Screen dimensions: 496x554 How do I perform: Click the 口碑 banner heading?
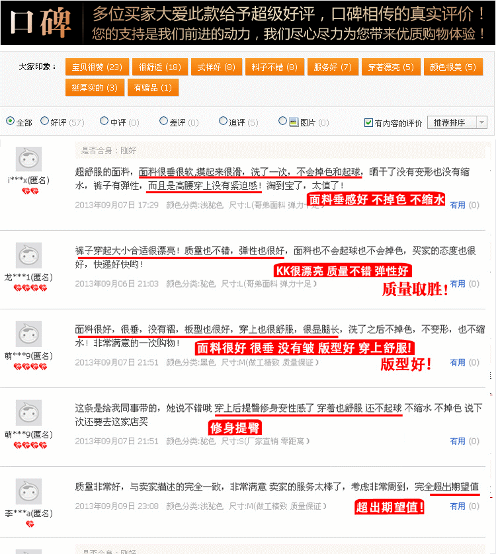(40, 23)
